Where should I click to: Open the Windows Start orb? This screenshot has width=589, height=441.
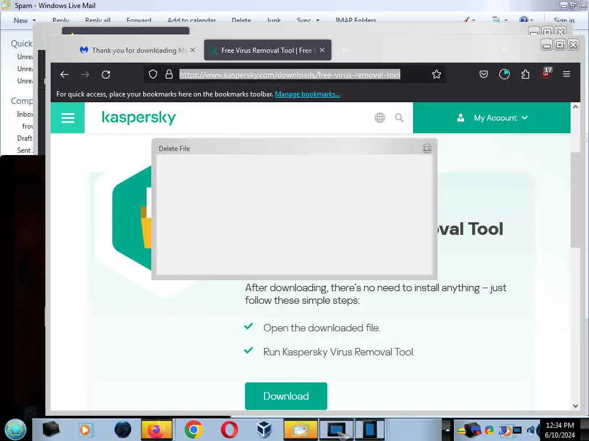(x=16, y=430)
